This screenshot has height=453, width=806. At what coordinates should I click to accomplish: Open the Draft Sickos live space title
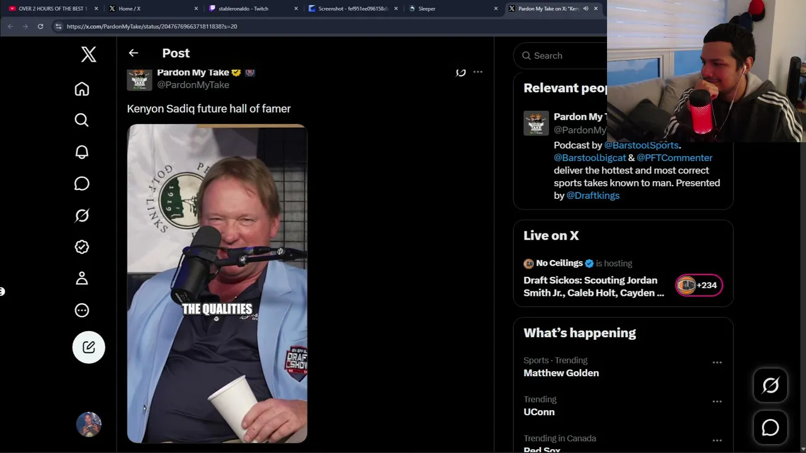(x=594, y=287)
